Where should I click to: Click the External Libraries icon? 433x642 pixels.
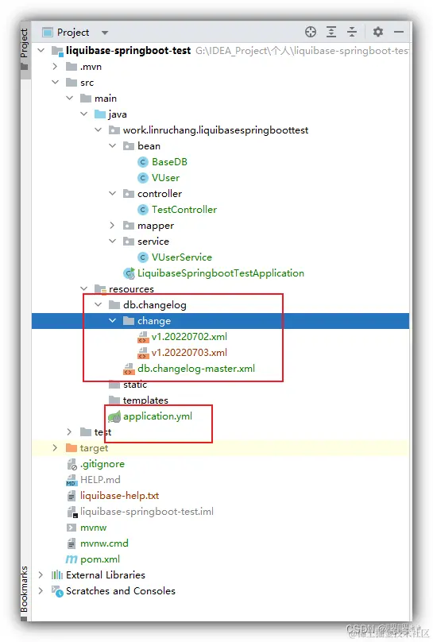tap(57, 574)
